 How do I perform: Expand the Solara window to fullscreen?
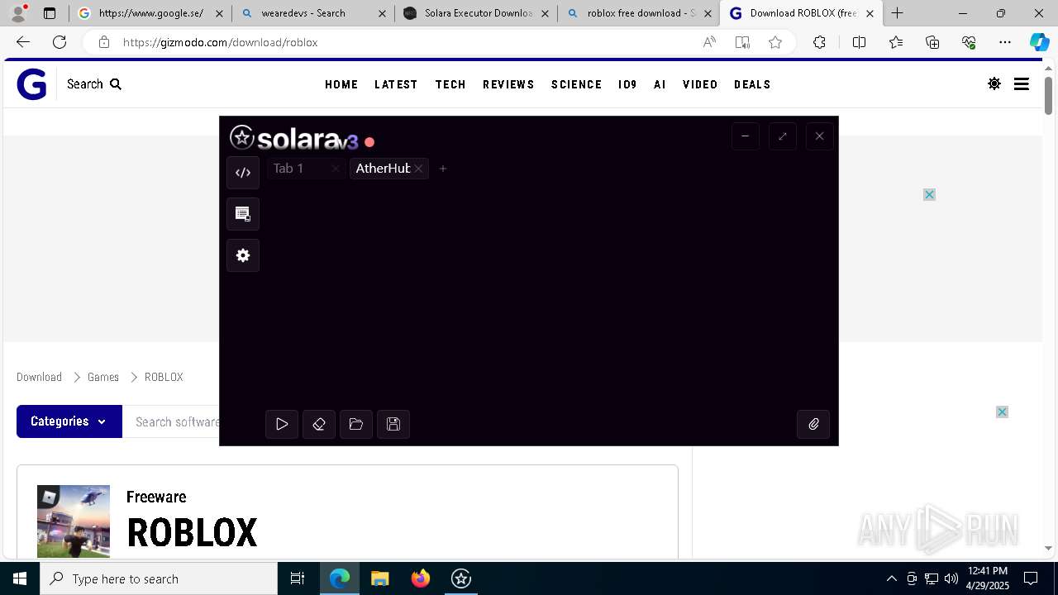pyautogui.click(x=783, y=136)
